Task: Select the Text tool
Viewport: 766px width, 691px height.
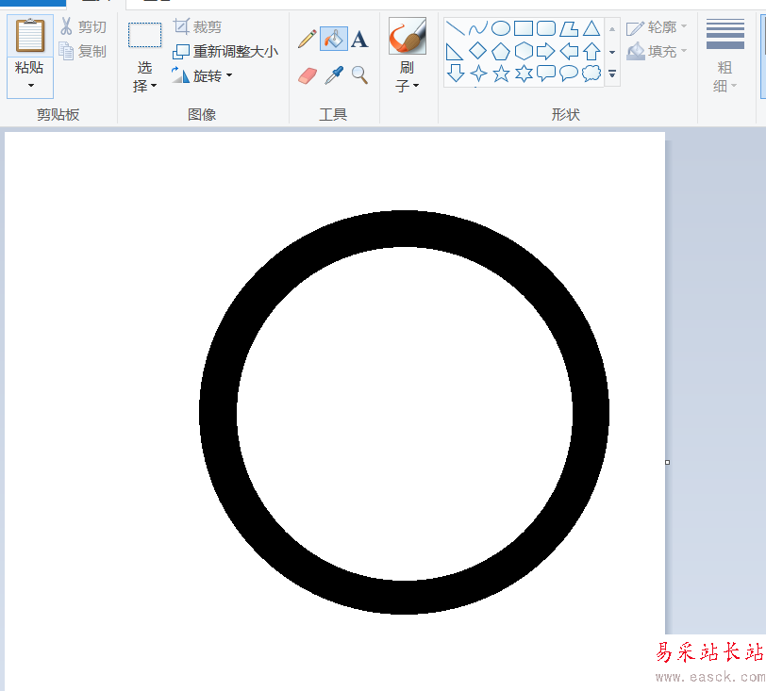Action: pos(359,39)
